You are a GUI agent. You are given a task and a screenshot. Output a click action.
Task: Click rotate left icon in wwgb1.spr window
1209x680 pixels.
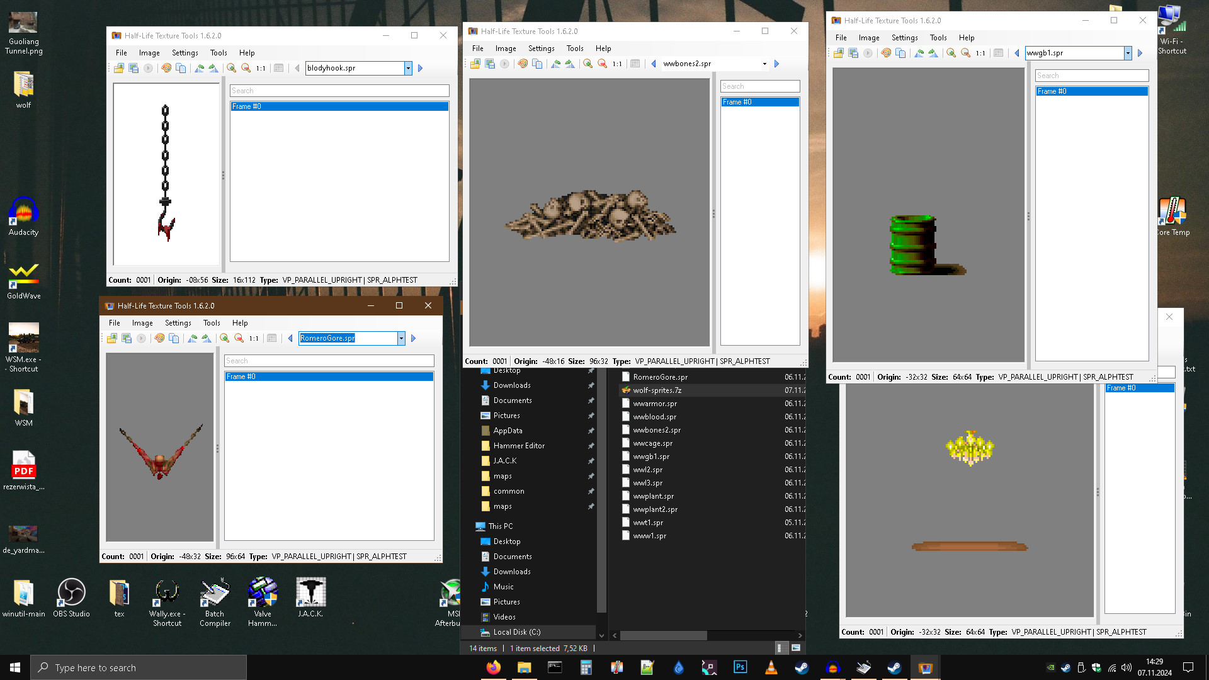click(919, 53)
